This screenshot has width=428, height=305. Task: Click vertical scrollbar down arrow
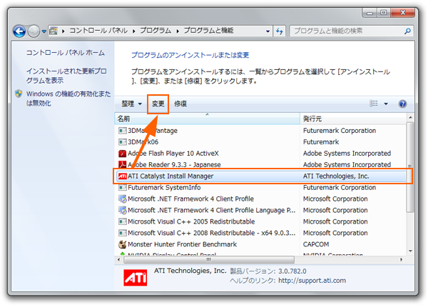coord(410,251)
